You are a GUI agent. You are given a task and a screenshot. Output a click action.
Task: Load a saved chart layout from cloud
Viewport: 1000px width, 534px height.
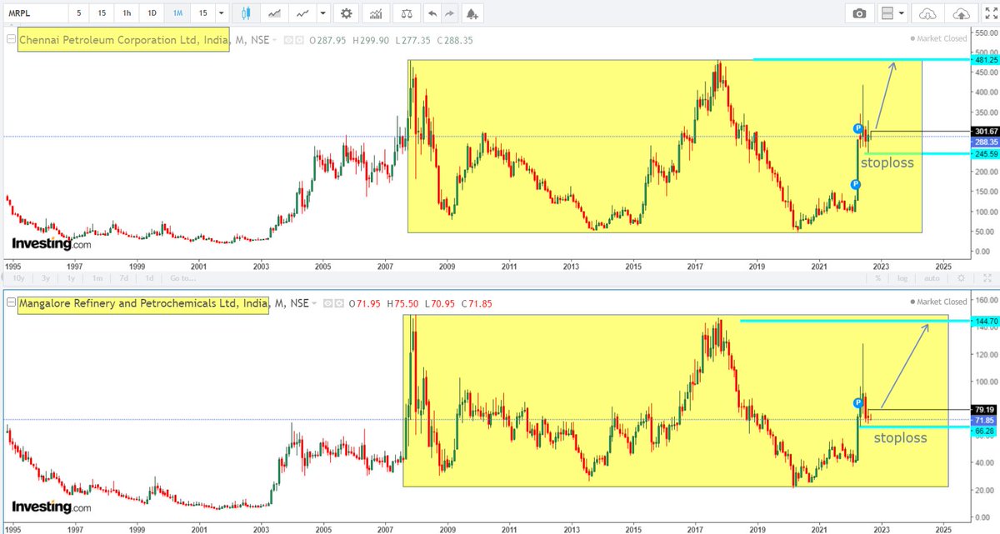point(929,13)
